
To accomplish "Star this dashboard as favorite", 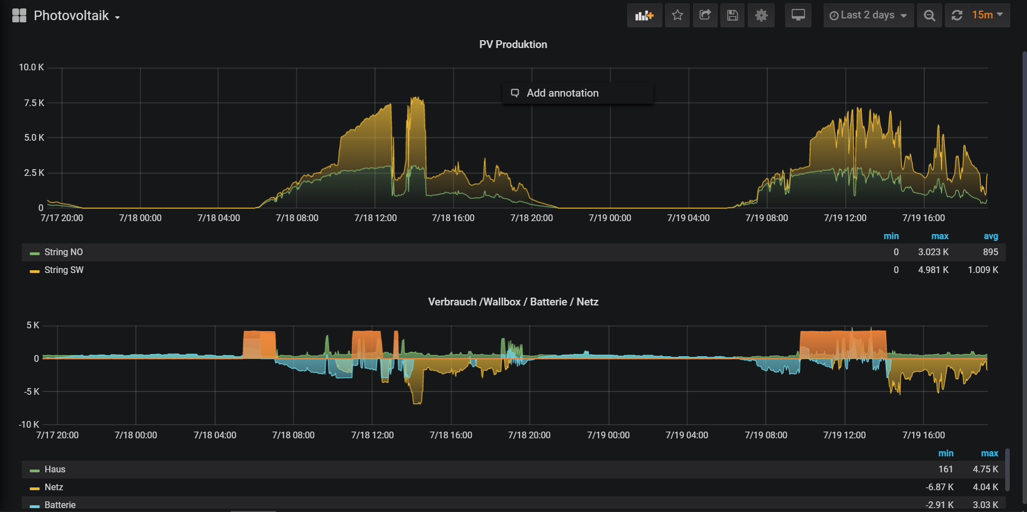I will click(x=677, y=15).
